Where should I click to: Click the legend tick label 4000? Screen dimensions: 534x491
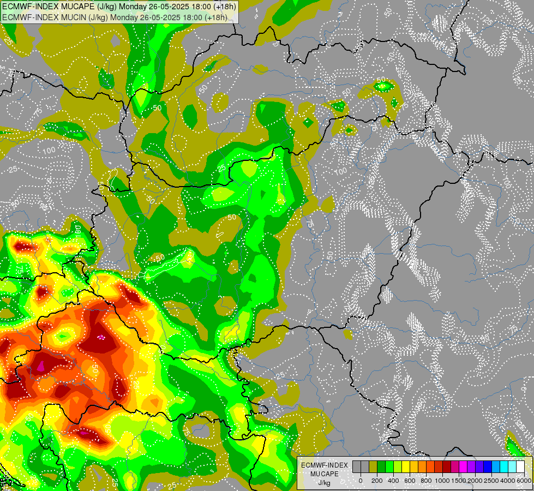[508, 481]
